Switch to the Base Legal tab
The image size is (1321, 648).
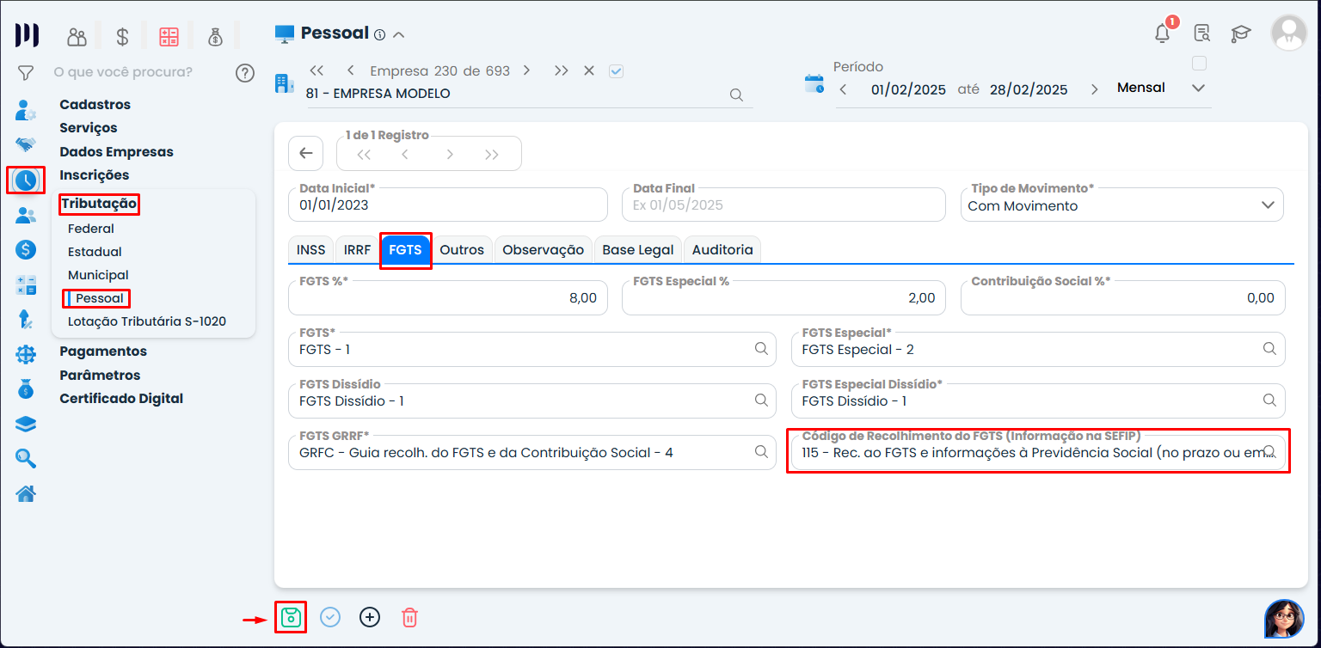[x=638, y=249]
